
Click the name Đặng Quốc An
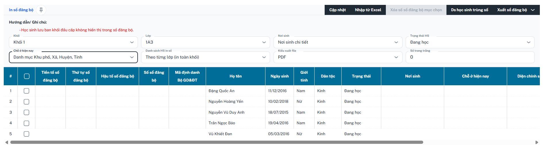222,91
